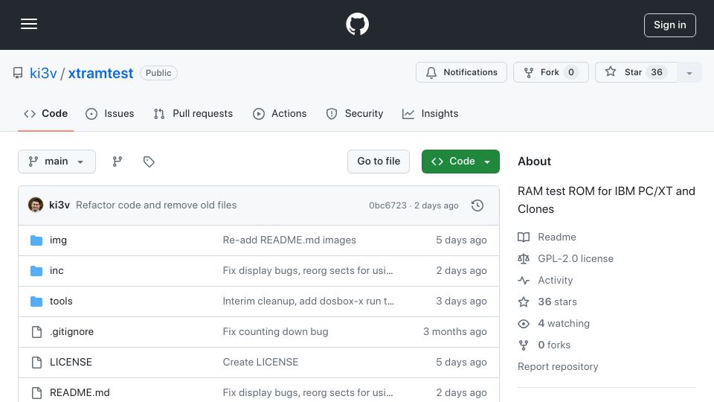Image resolution: width=714 pixels, height=402 pixels.
Task: Open the inc folder
Action: click(x=57, y=271)
